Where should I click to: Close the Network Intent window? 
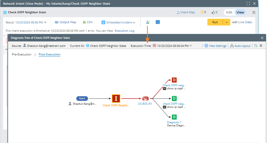tap(254, 4)
